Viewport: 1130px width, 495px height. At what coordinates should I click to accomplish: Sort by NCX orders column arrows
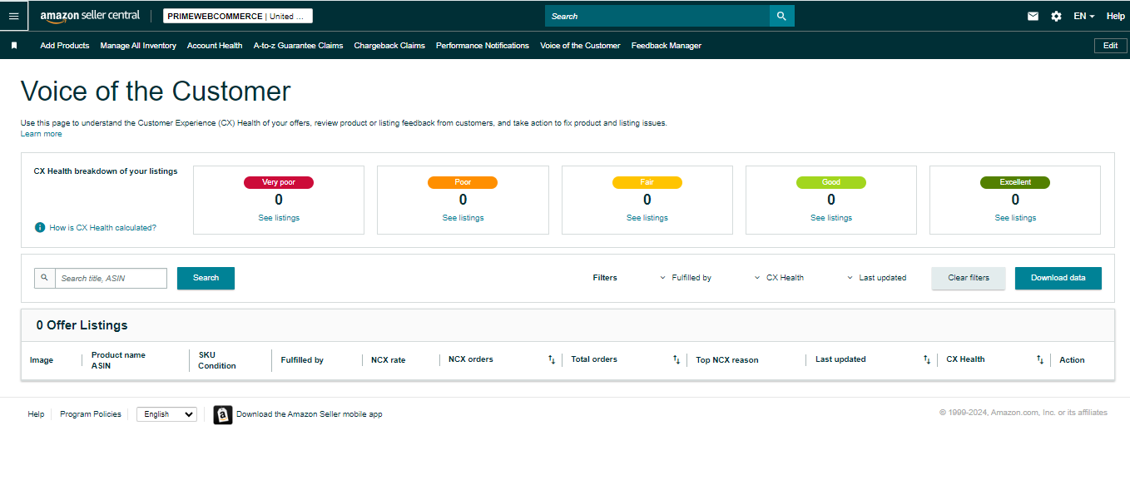point(551,359)
